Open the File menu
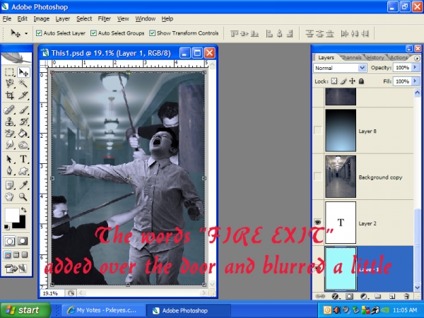 (x=7, y=18)
